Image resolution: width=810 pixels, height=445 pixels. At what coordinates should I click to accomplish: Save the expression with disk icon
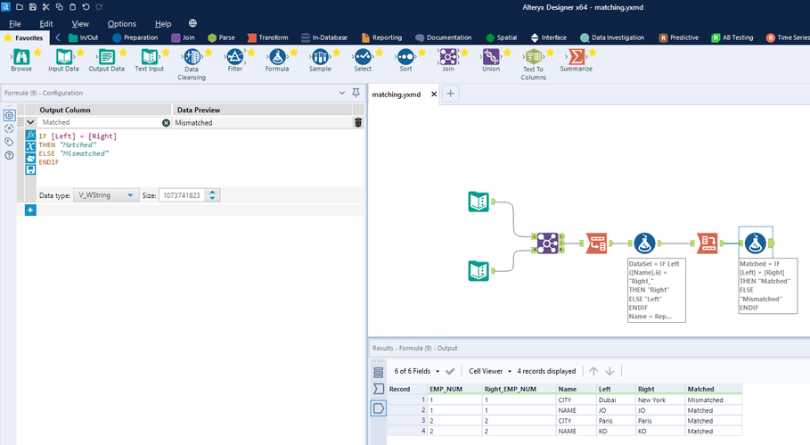[x=30, y=169]
